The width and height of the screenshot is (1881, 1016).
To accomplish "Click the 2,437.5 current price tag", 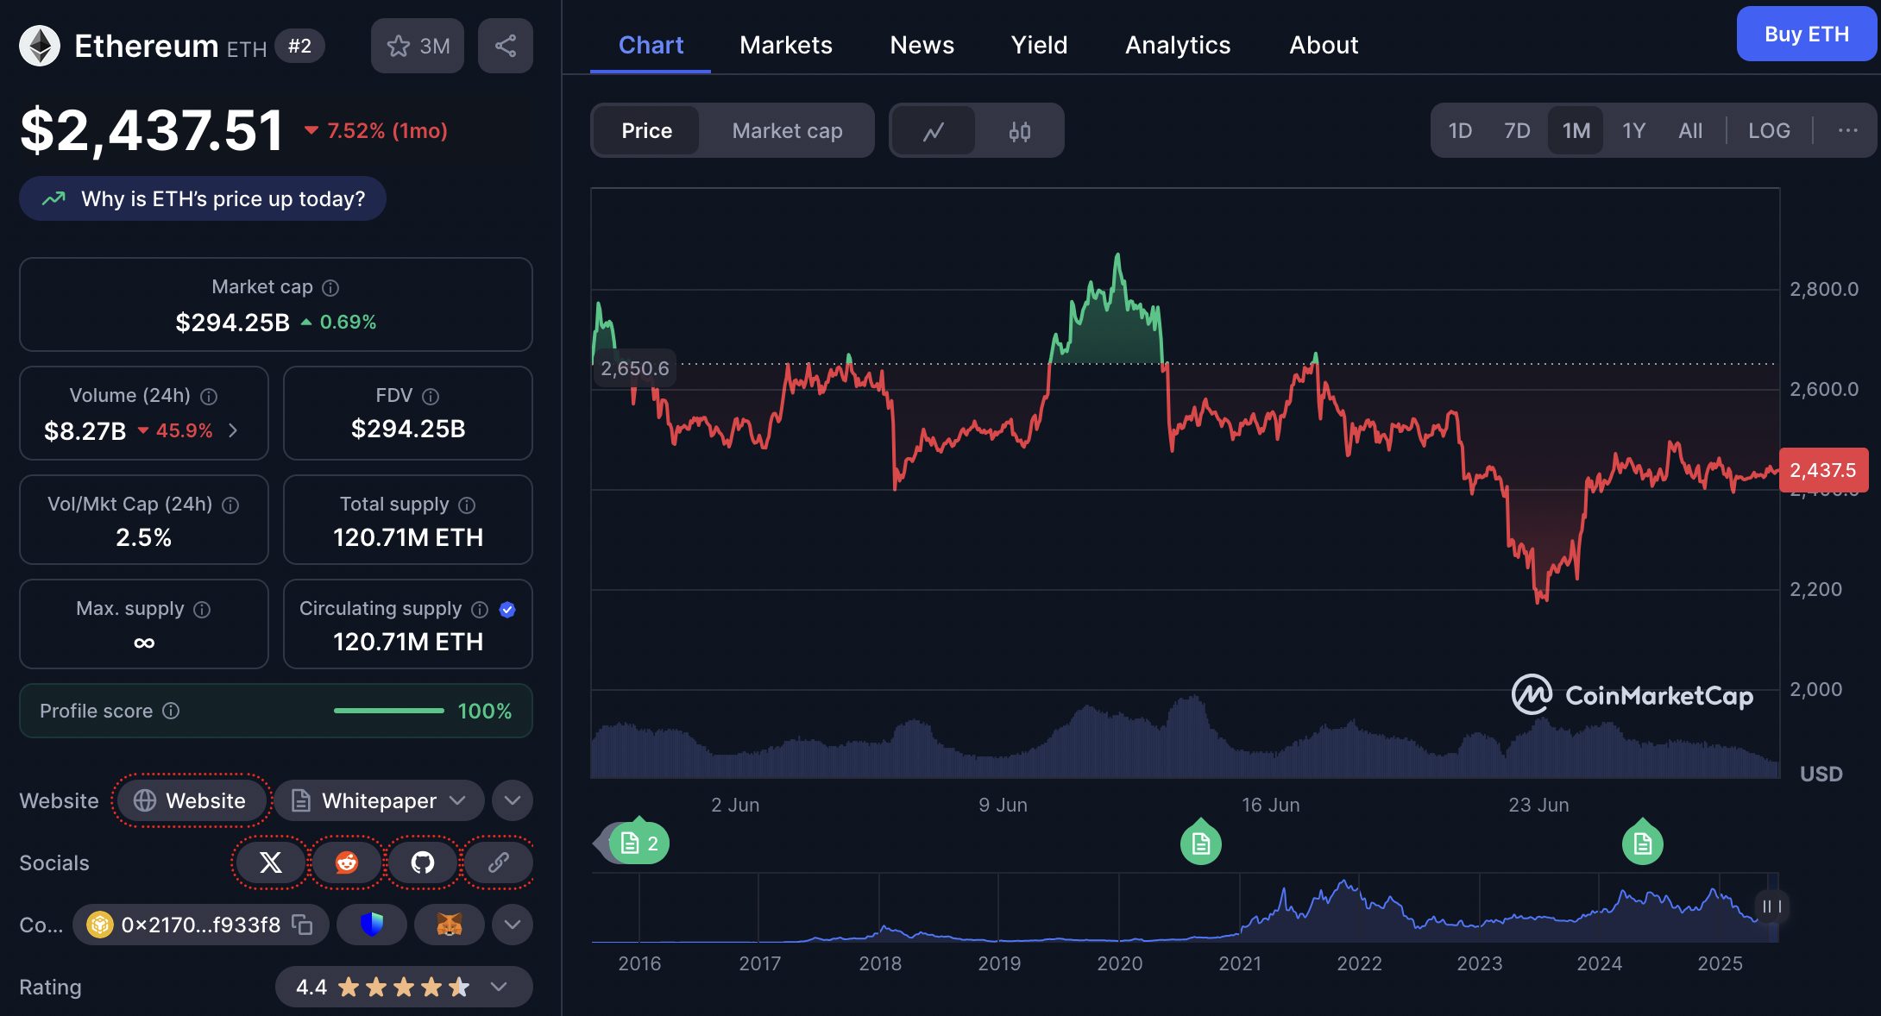I will coord(1824,470).
